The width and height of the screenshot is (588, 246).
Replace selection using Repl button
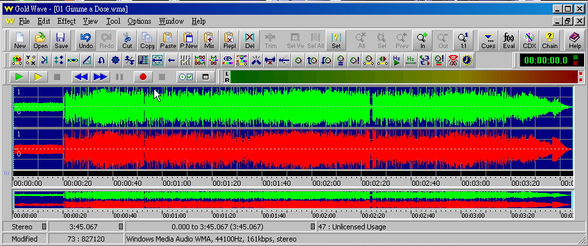point(230,40)
